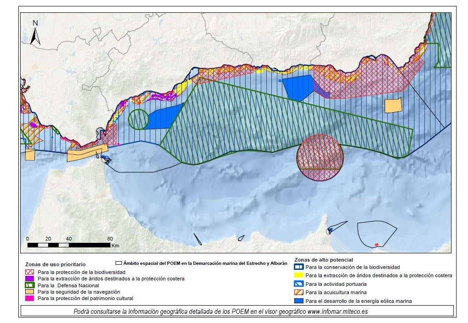Select the red-hatched circular zone on the map
468x323 pixels.
click(320, 158)
